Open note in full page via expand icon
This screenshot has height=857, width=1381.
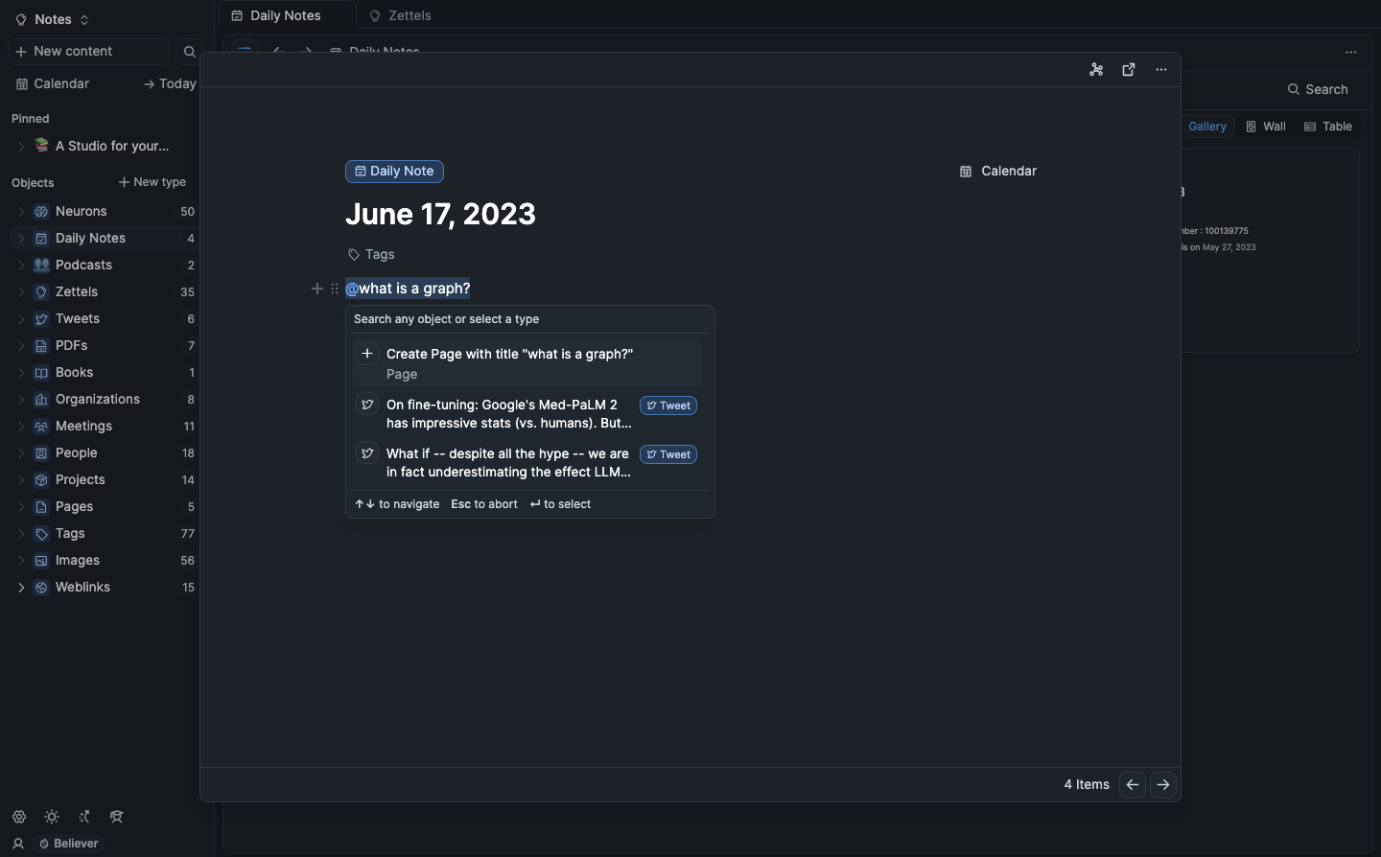pos(1129,70)
